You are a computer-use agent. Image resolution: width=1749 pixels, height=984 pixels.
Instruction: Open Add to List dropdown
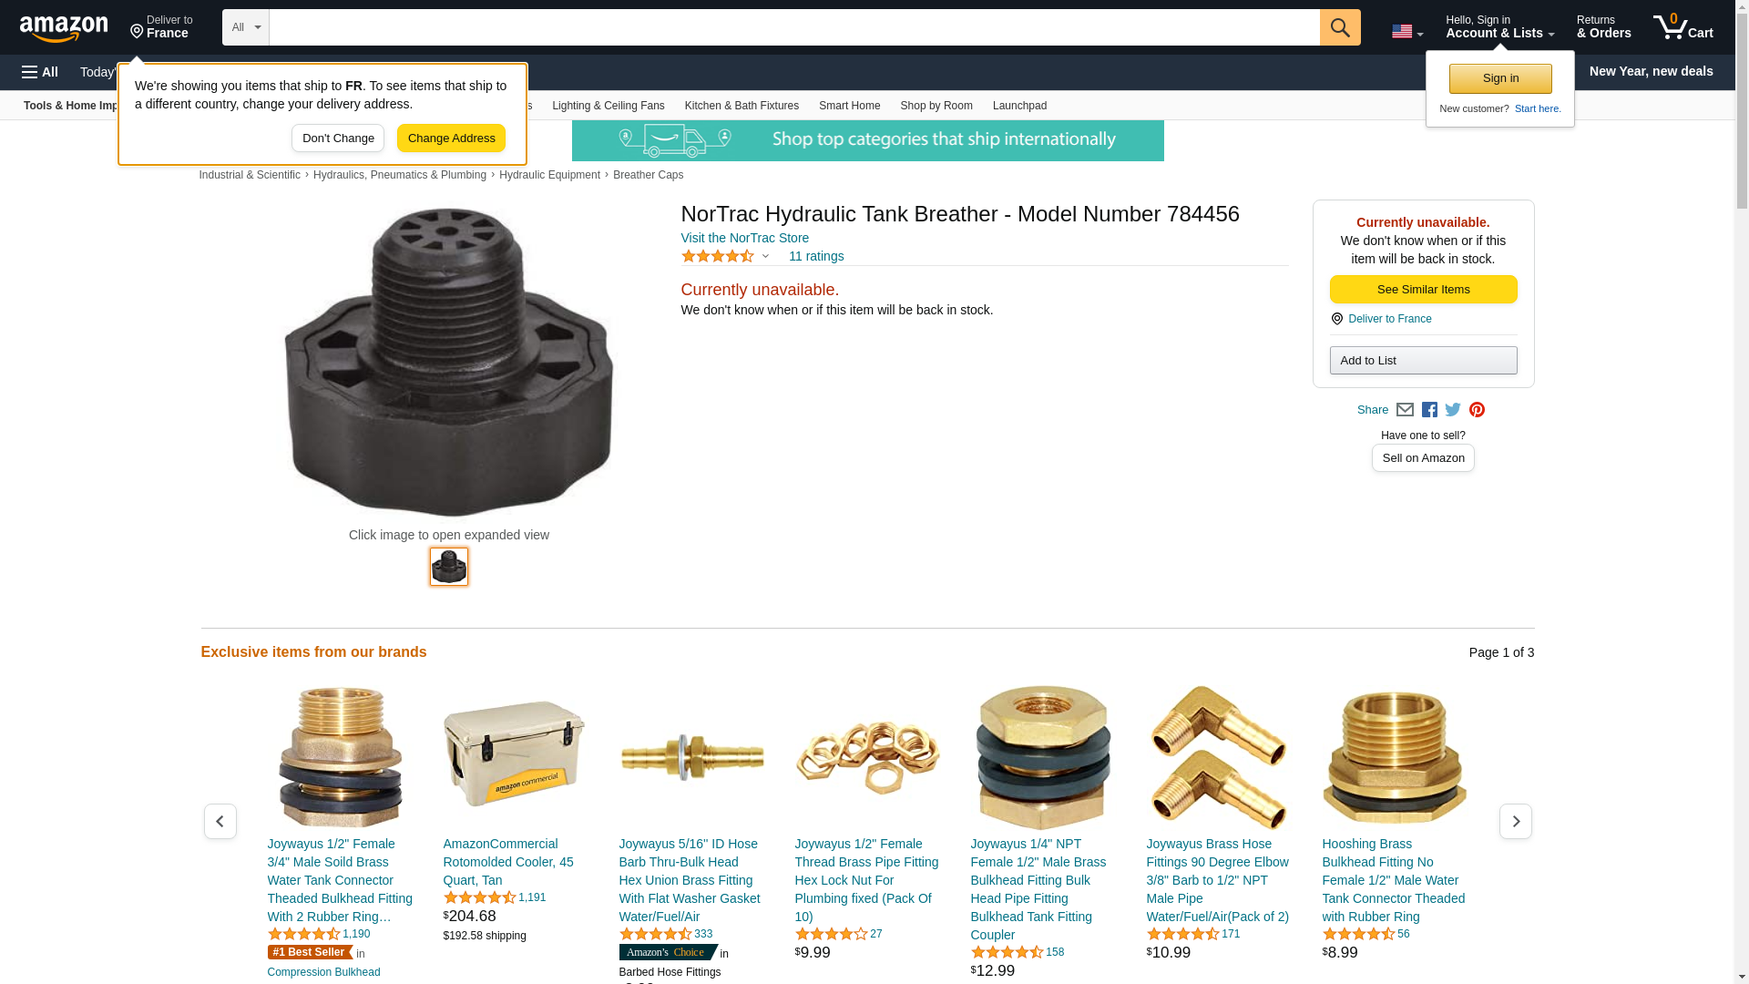[1423, 361]
